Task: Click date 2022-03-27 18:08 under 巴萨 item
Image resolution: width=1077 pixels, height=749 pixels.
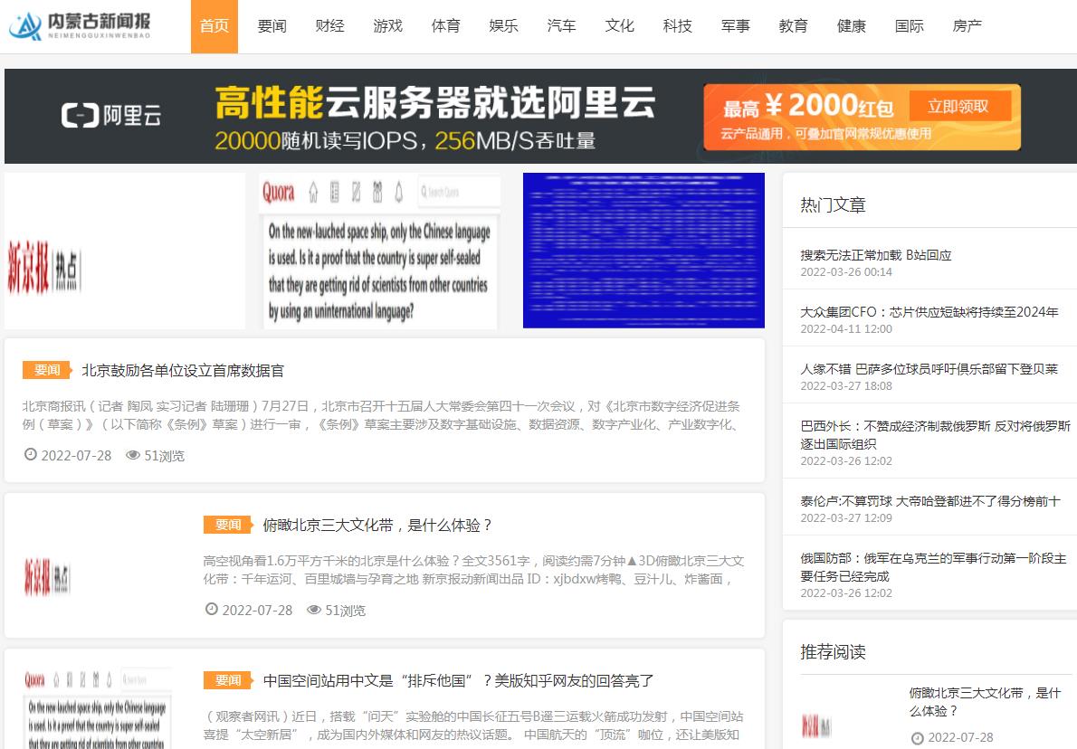Action: coord(846,386)
